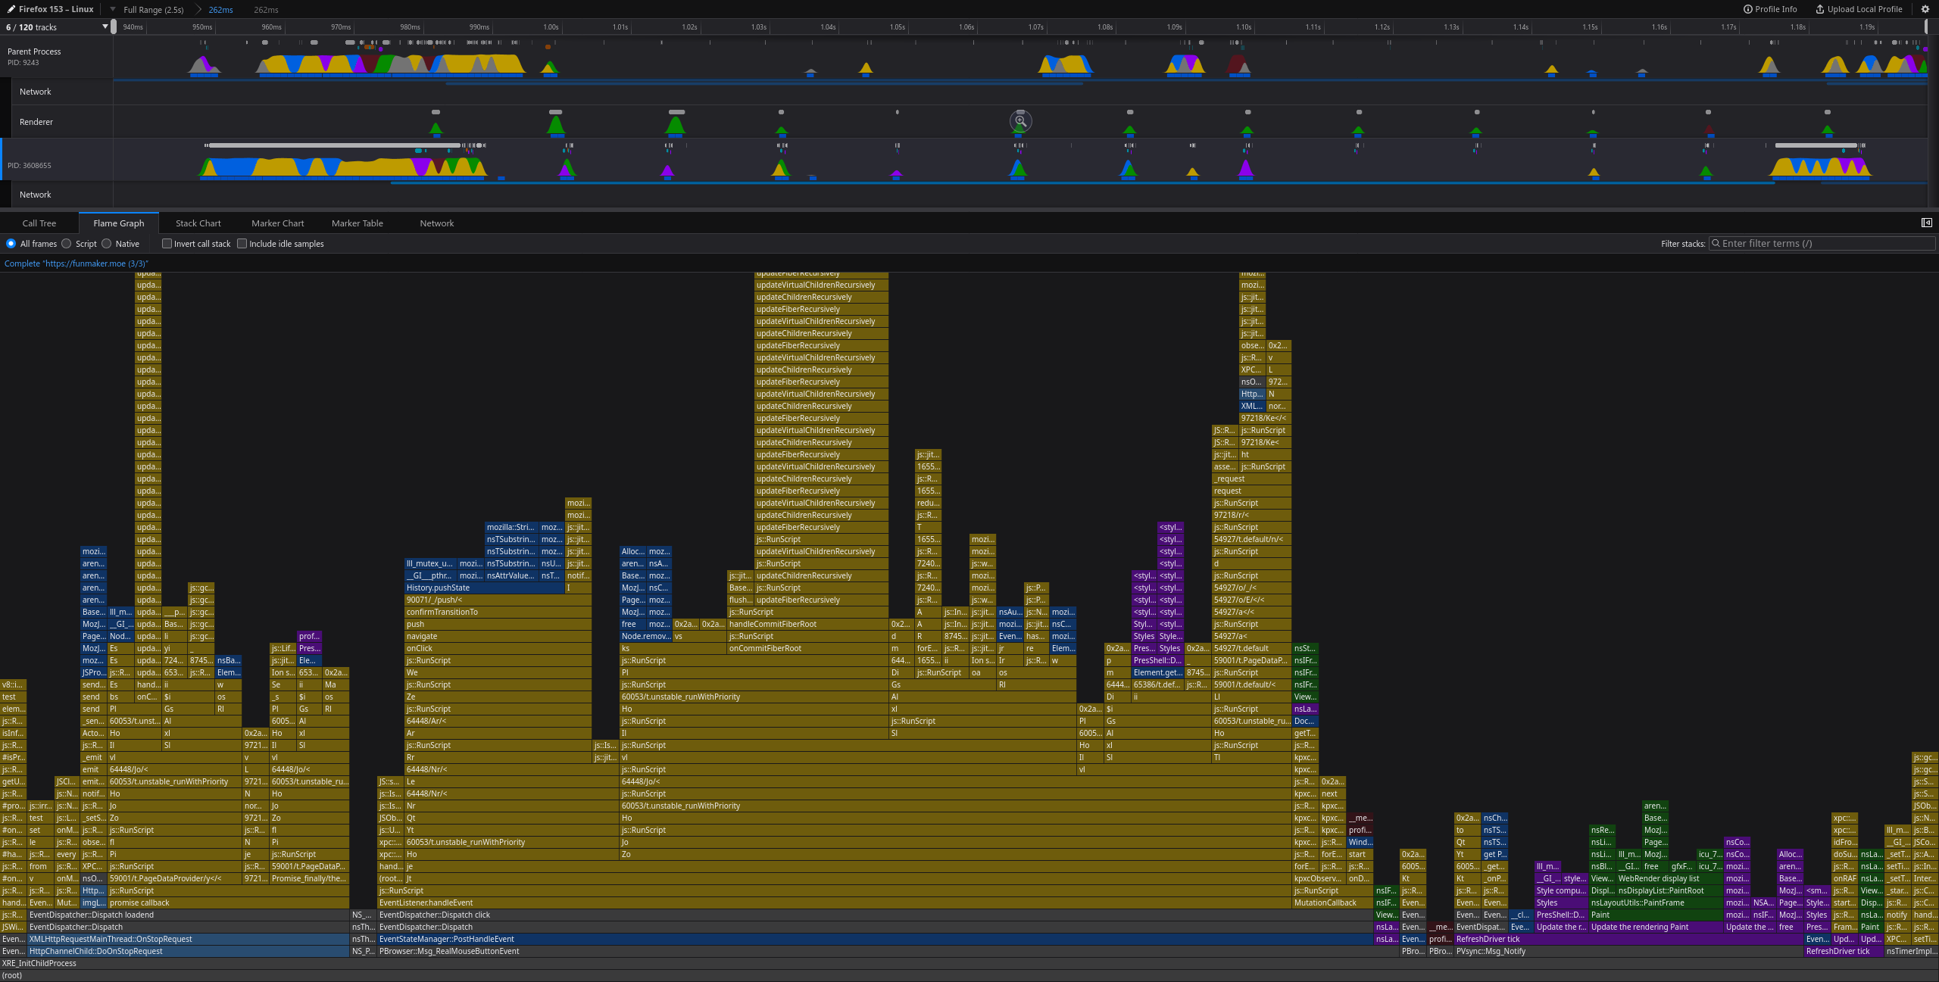The height and width of the screenshot is (982, 1939).
Task: Click the upload arrow icon
Action: [1819, 9]
